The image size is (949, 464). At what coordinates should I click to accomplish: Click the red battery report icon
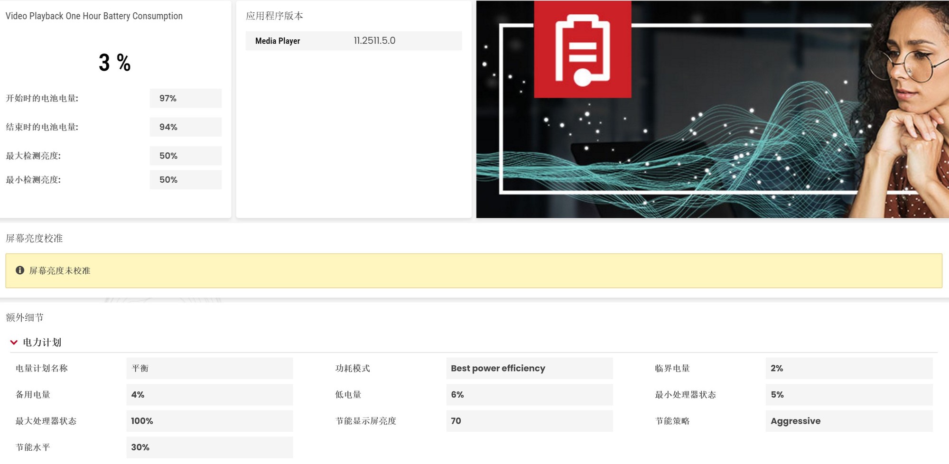tap(582, 50)
